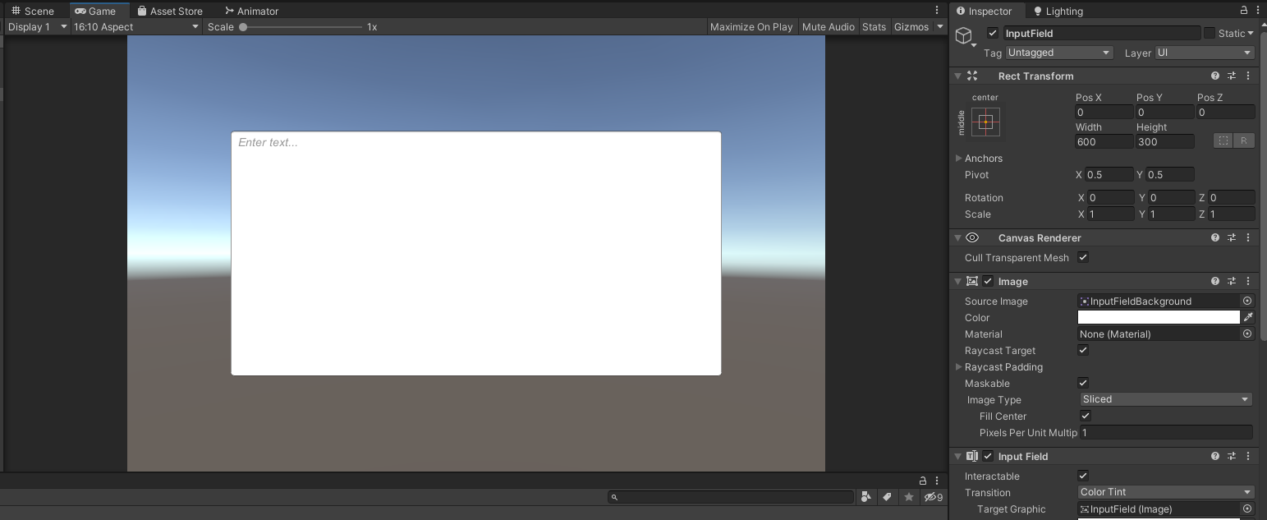Open Rect Transform component presets
This screenshot has width=1267, height=520.
point(1232,75)
